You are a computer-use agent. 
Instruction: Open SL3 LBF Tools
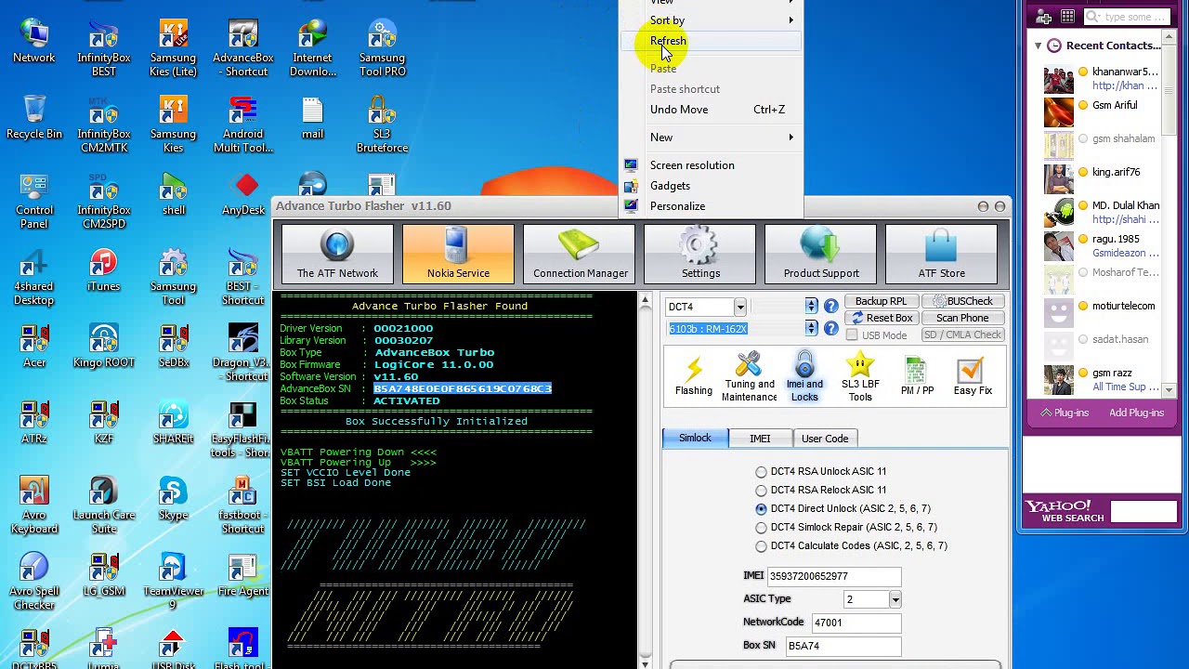click(860, 376)
